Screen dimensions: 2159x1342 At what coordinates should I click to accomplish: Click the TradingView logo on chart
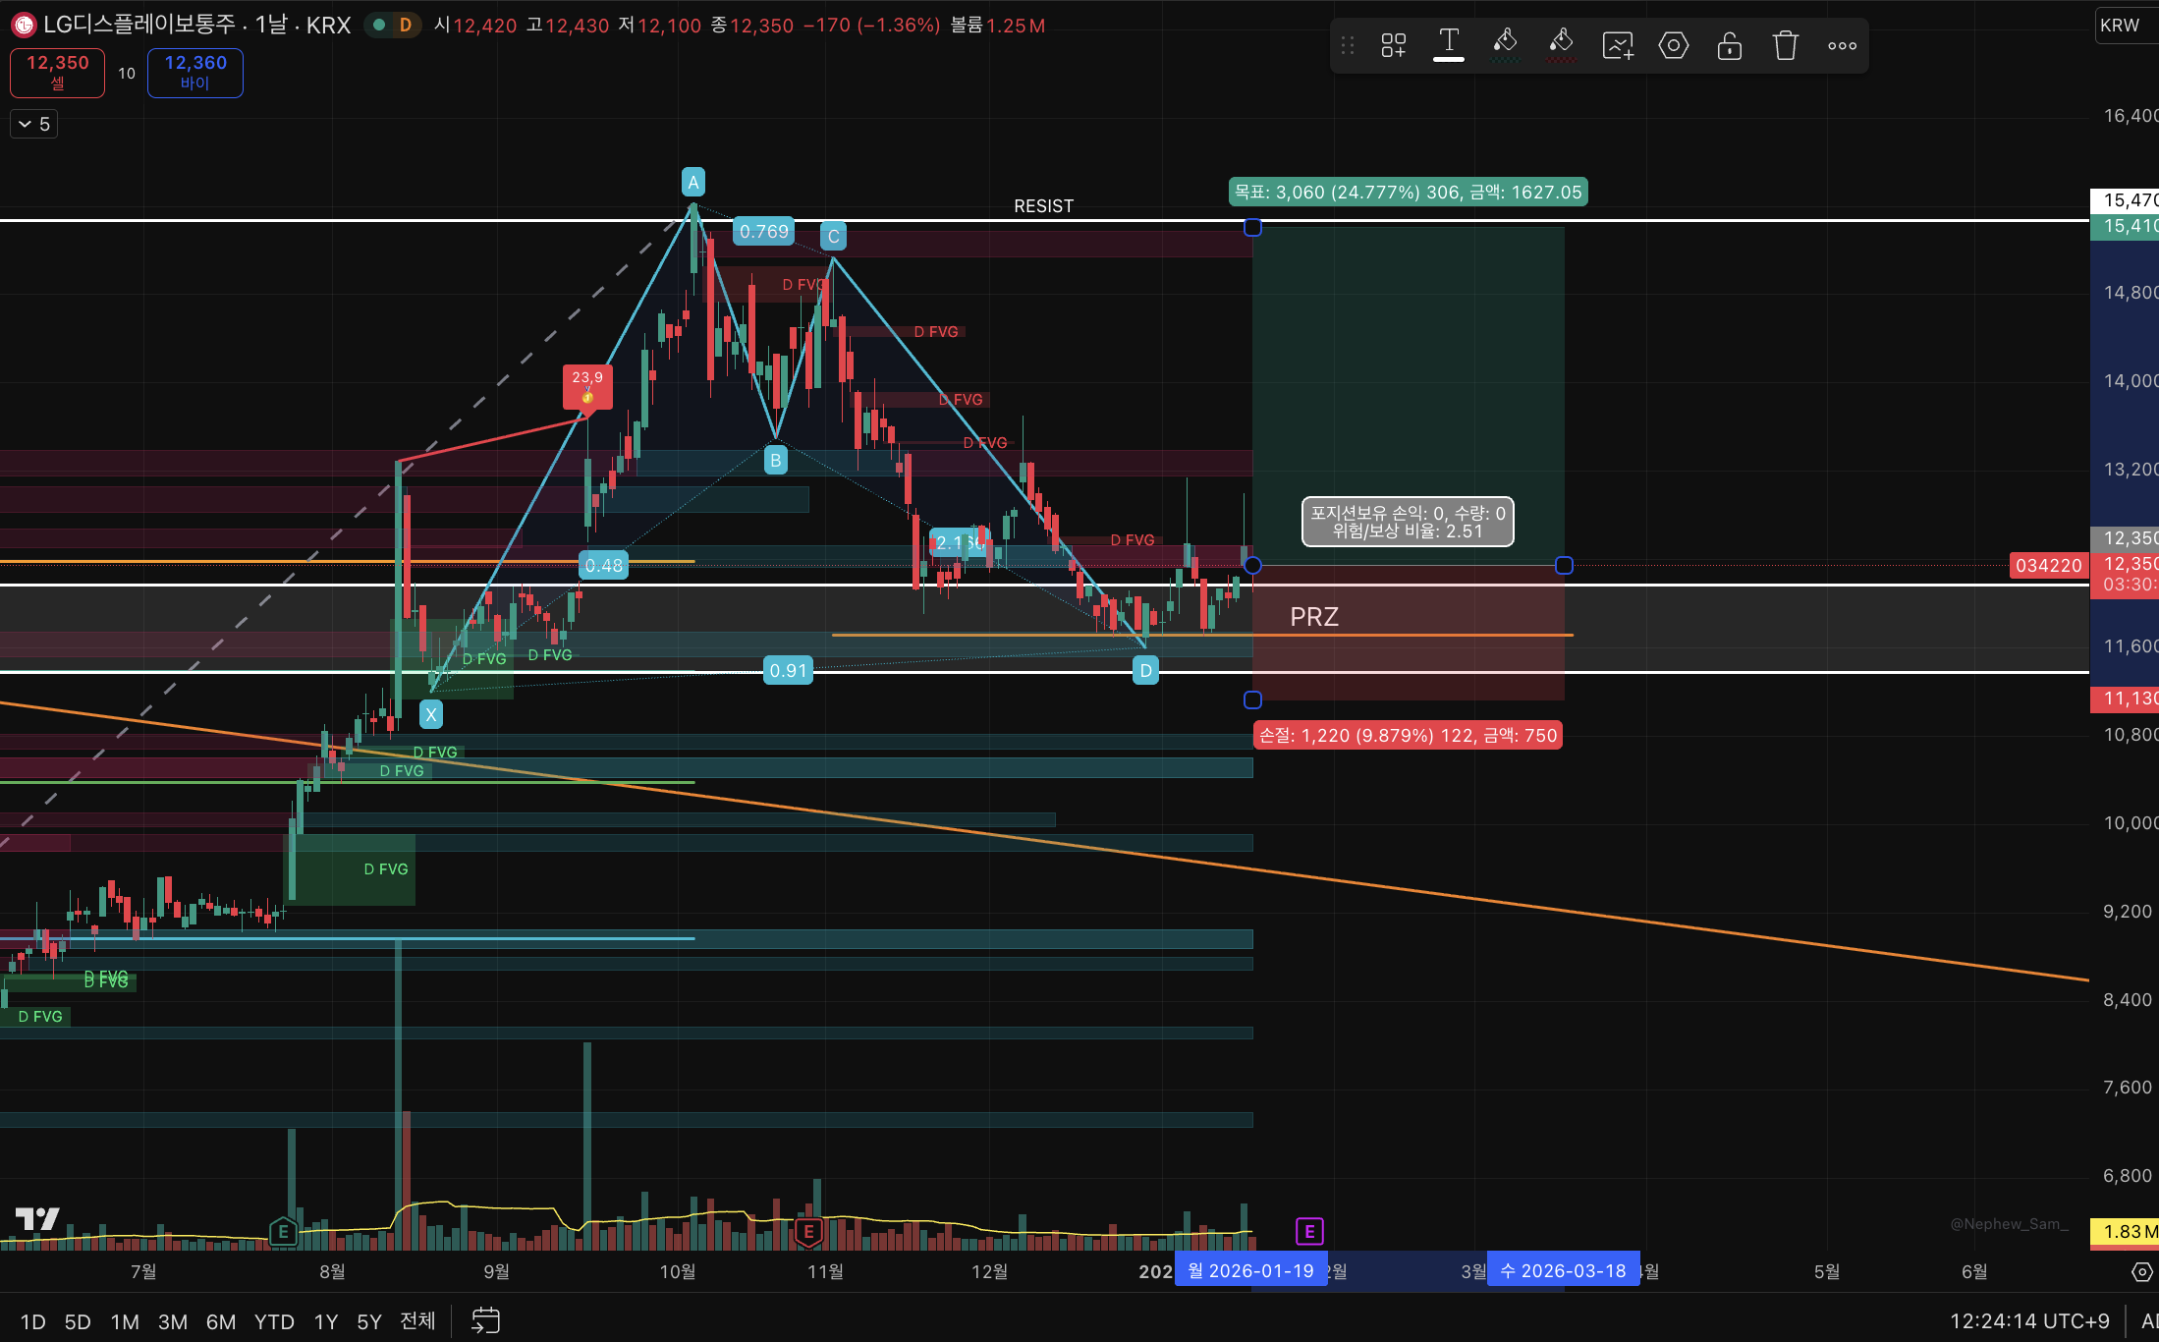pyautogui.click(x=37, y=1219)
